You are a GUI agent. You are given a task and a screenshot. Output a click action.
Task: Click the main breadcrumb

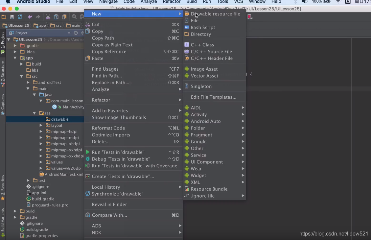[73, 25]
